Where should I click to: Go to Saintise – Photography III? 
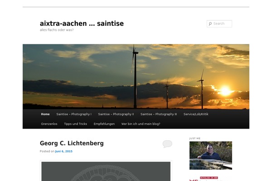pos(159,114)
